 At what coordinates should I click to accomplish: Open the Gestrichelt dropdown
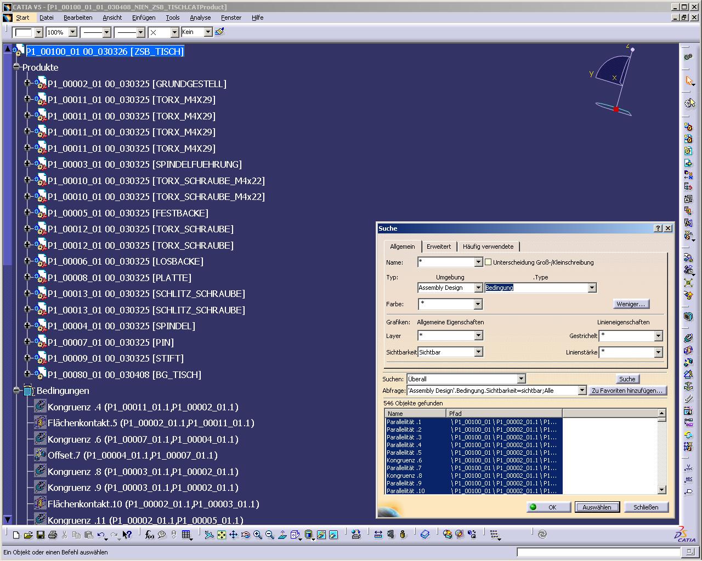coord(659,335)
